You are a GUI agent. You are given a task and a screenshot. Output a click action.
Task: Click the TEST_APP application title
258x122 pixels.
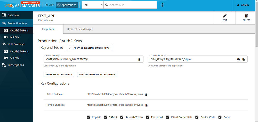pyautogui.click(x=46, y=16)
